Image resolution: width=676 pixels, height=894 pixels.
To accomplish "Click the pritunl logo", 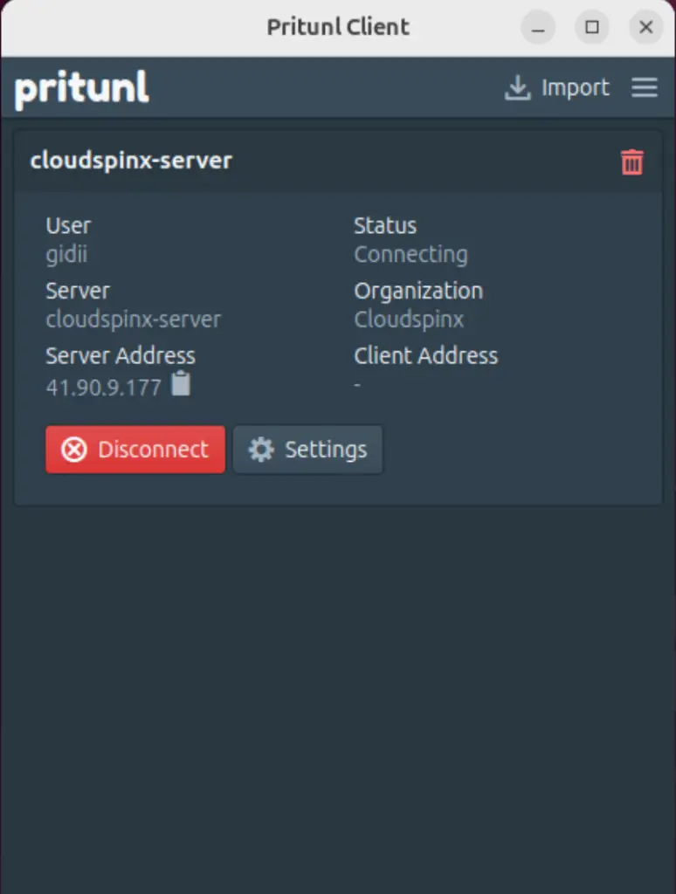I will (x=81, y=89).
